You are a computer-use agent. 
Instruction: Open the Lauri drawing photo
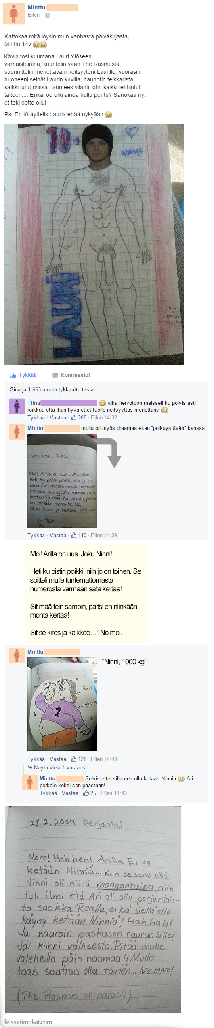pos(94,244)
